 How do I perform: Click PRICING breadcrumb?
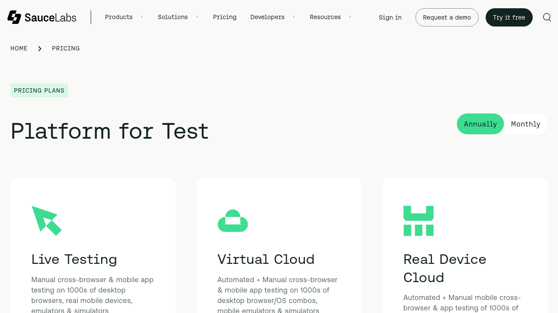click(x=66, y=48)
